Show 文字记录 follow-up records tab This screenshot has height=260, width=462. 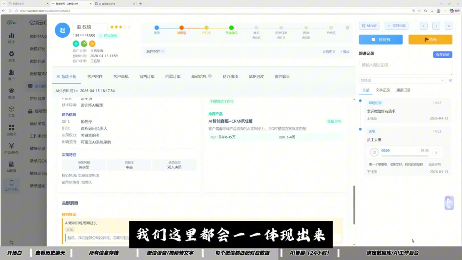[x=383, y=90]
